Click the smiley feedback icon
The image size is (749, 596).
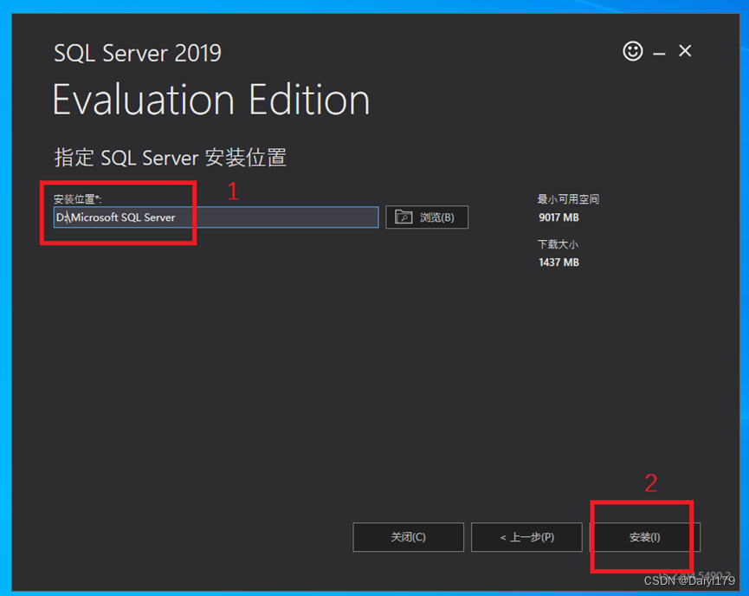(x=632, y=50)
